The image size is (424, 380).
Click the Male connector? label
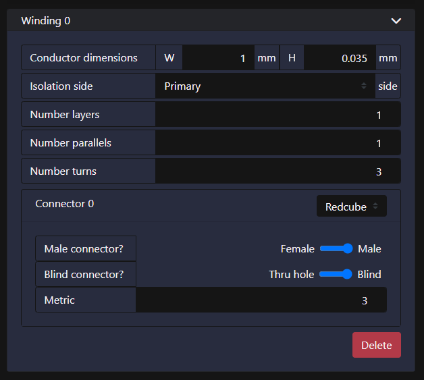(84, 248)
